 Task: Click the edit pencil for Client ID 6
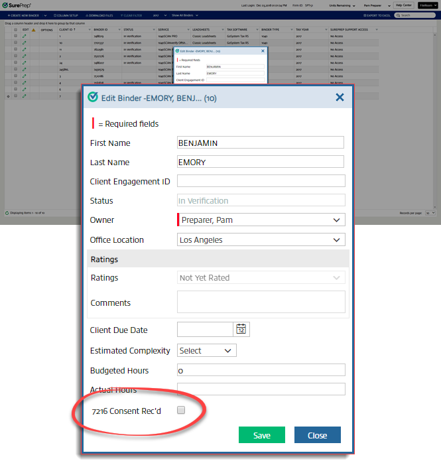25,89
